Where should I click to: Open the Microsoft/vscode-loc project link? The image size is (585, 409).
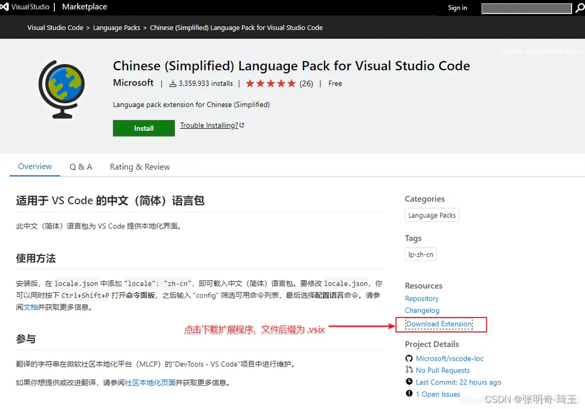coord(450,358)
